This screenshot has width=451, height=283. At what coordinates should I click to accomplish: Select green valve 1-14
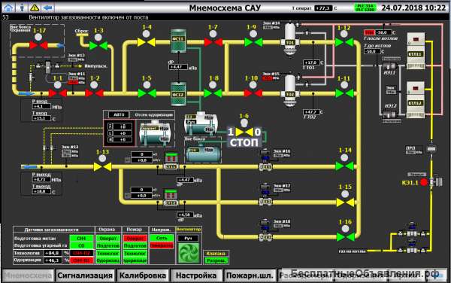point(344,166)
